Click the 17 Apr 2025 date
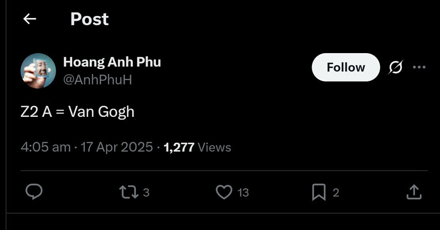The image size is (440, 230). 117,147
